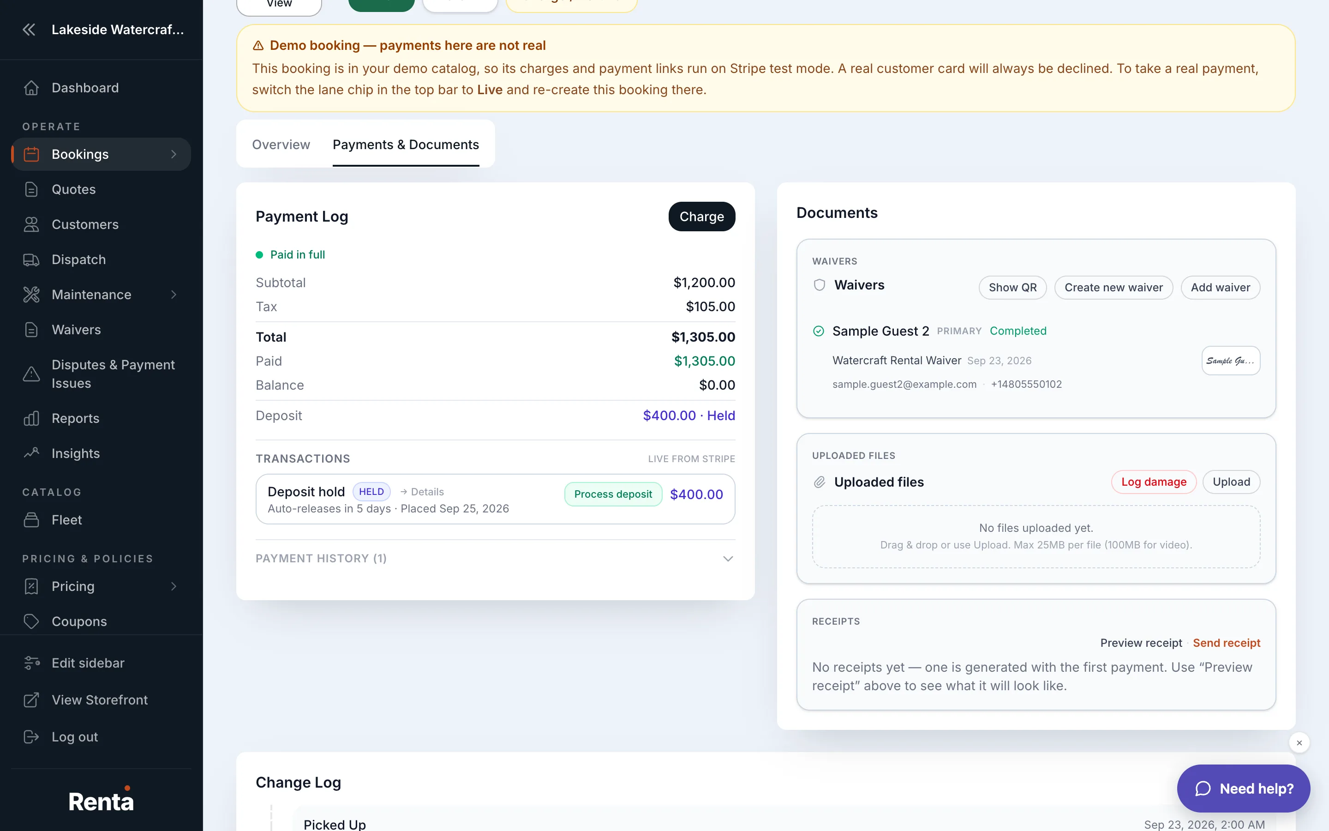1329x831 pixels.
Task: Click the file drag and drop area
Action: tap(1036, 536)
